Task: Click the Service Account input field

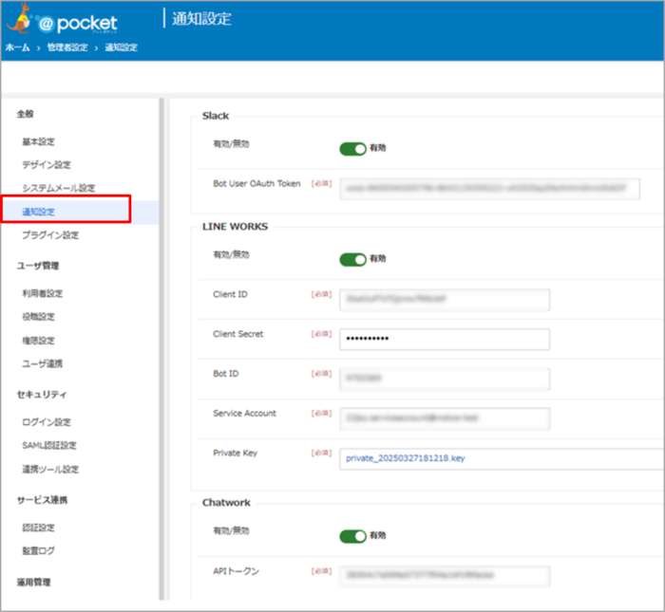Action: 445,418
